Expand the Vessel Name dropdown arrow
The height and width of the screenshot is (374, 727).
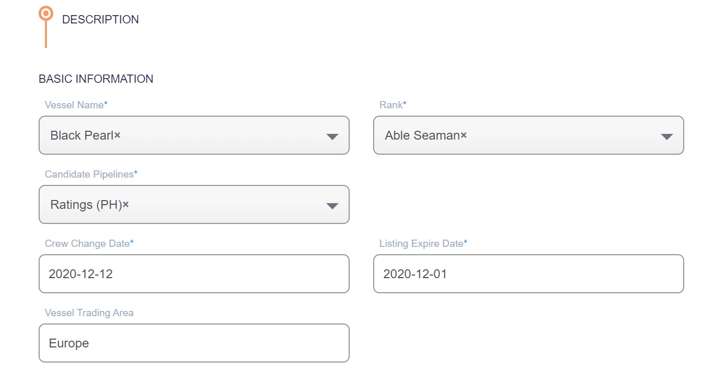tap(332, 136)
